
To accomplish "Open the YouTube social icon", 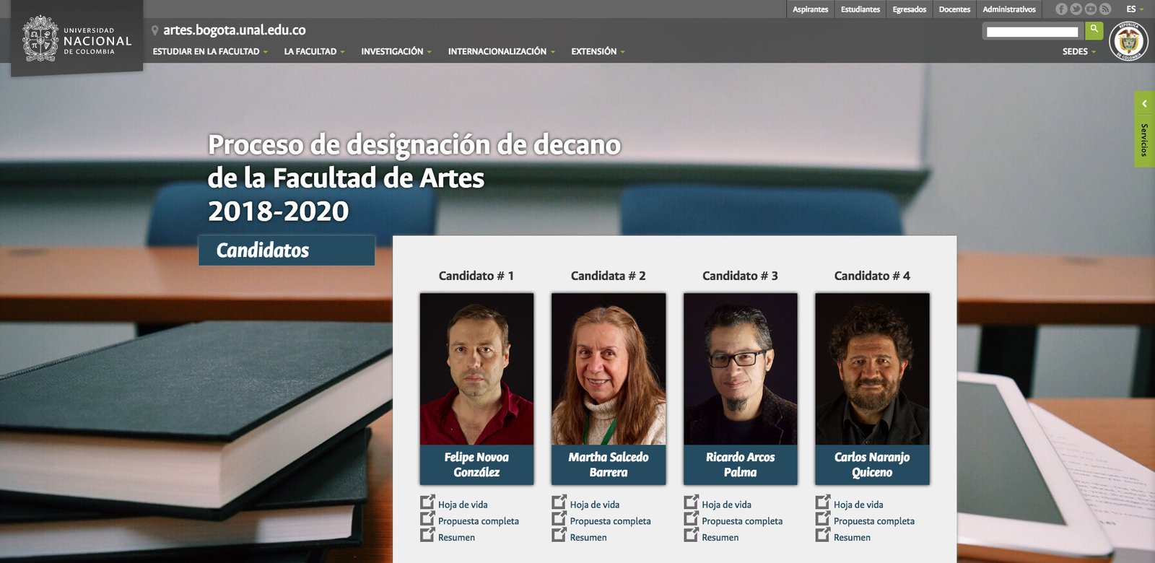I will coord(1090,9).
